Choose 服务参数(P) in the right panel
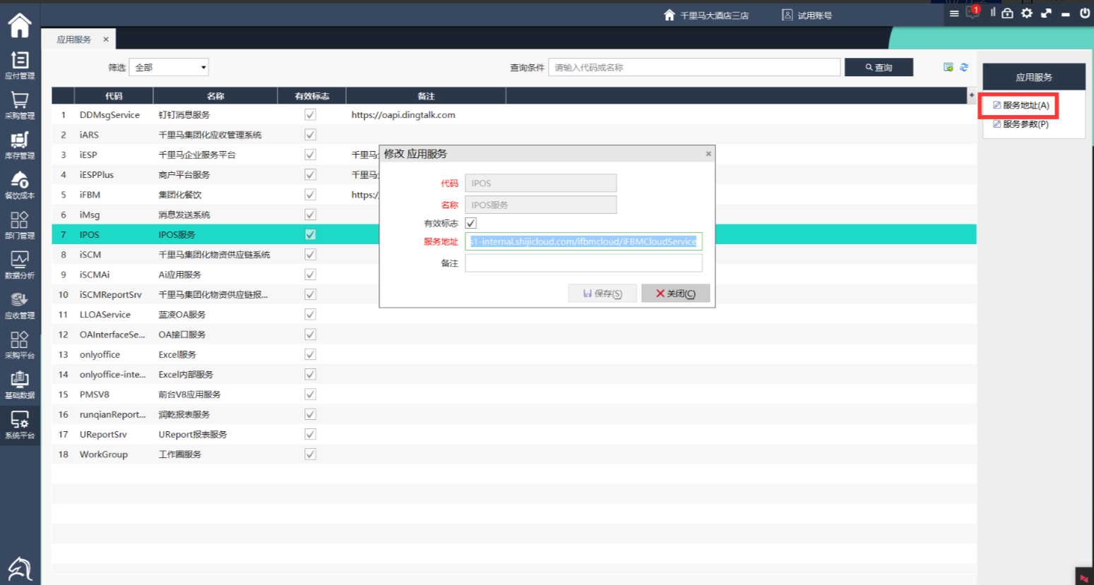This screenshot has height=585, width=1094. click(1025, 124)
